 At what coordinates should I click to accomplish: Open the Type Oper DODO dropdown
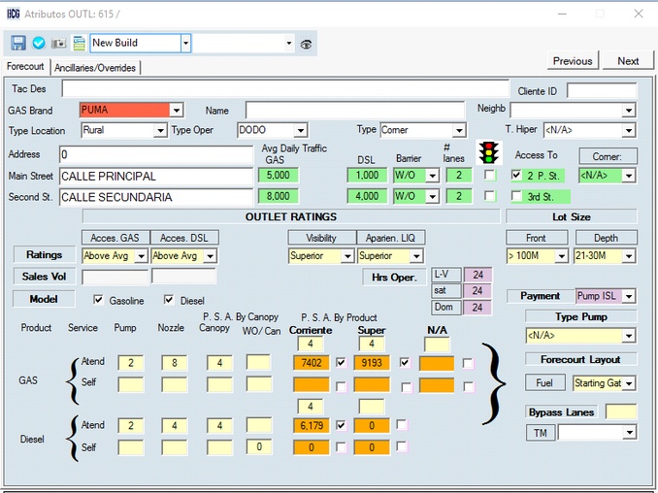tap(300, 130)
